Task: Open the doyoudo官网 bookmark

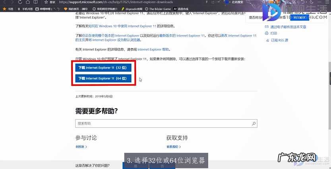Action: pos(132,9)
